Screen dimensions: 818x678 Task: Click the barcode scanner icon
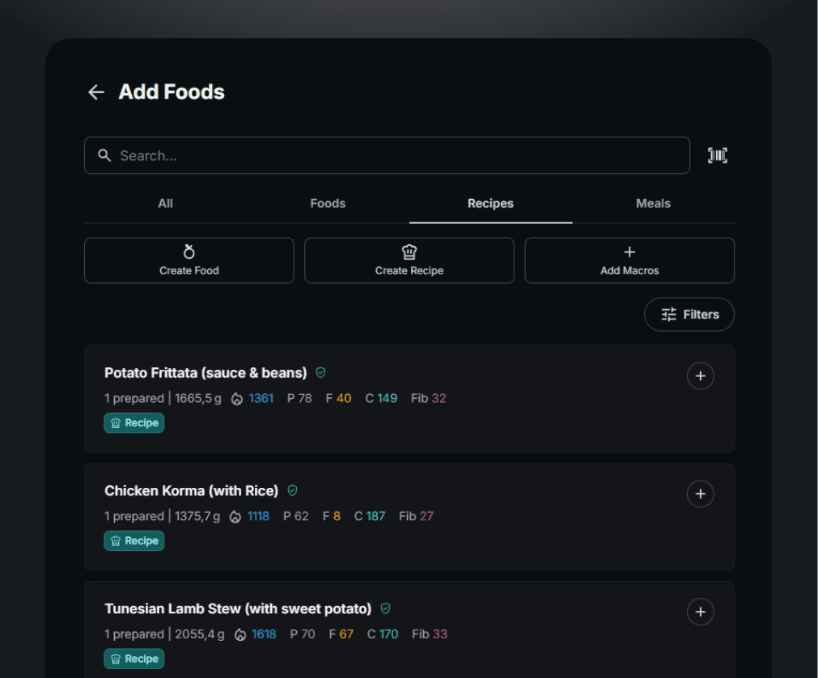pos(718,155)
